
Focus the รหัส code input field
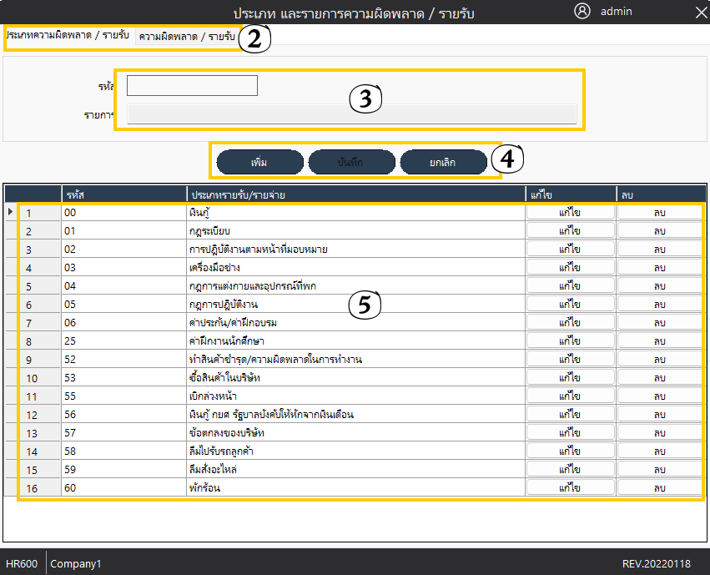192,86
